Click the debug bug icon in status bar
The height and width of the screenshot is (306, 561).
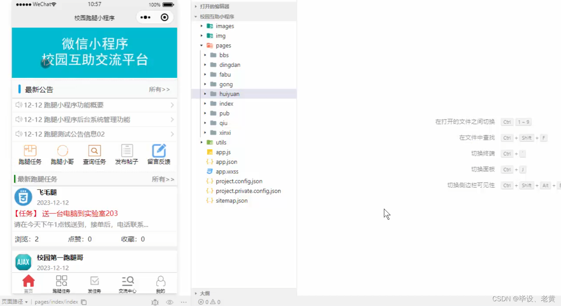pos(155,302)
